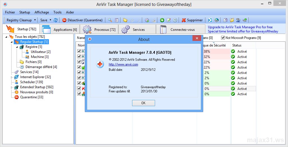Open the Aider menu
This screenshot has width=288, height=147.
[70, 12]
